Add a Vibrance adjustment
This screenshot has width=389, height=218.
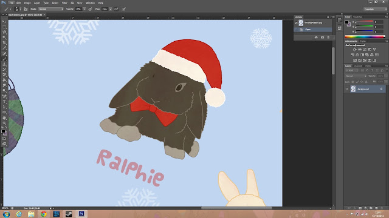(374, 50)
